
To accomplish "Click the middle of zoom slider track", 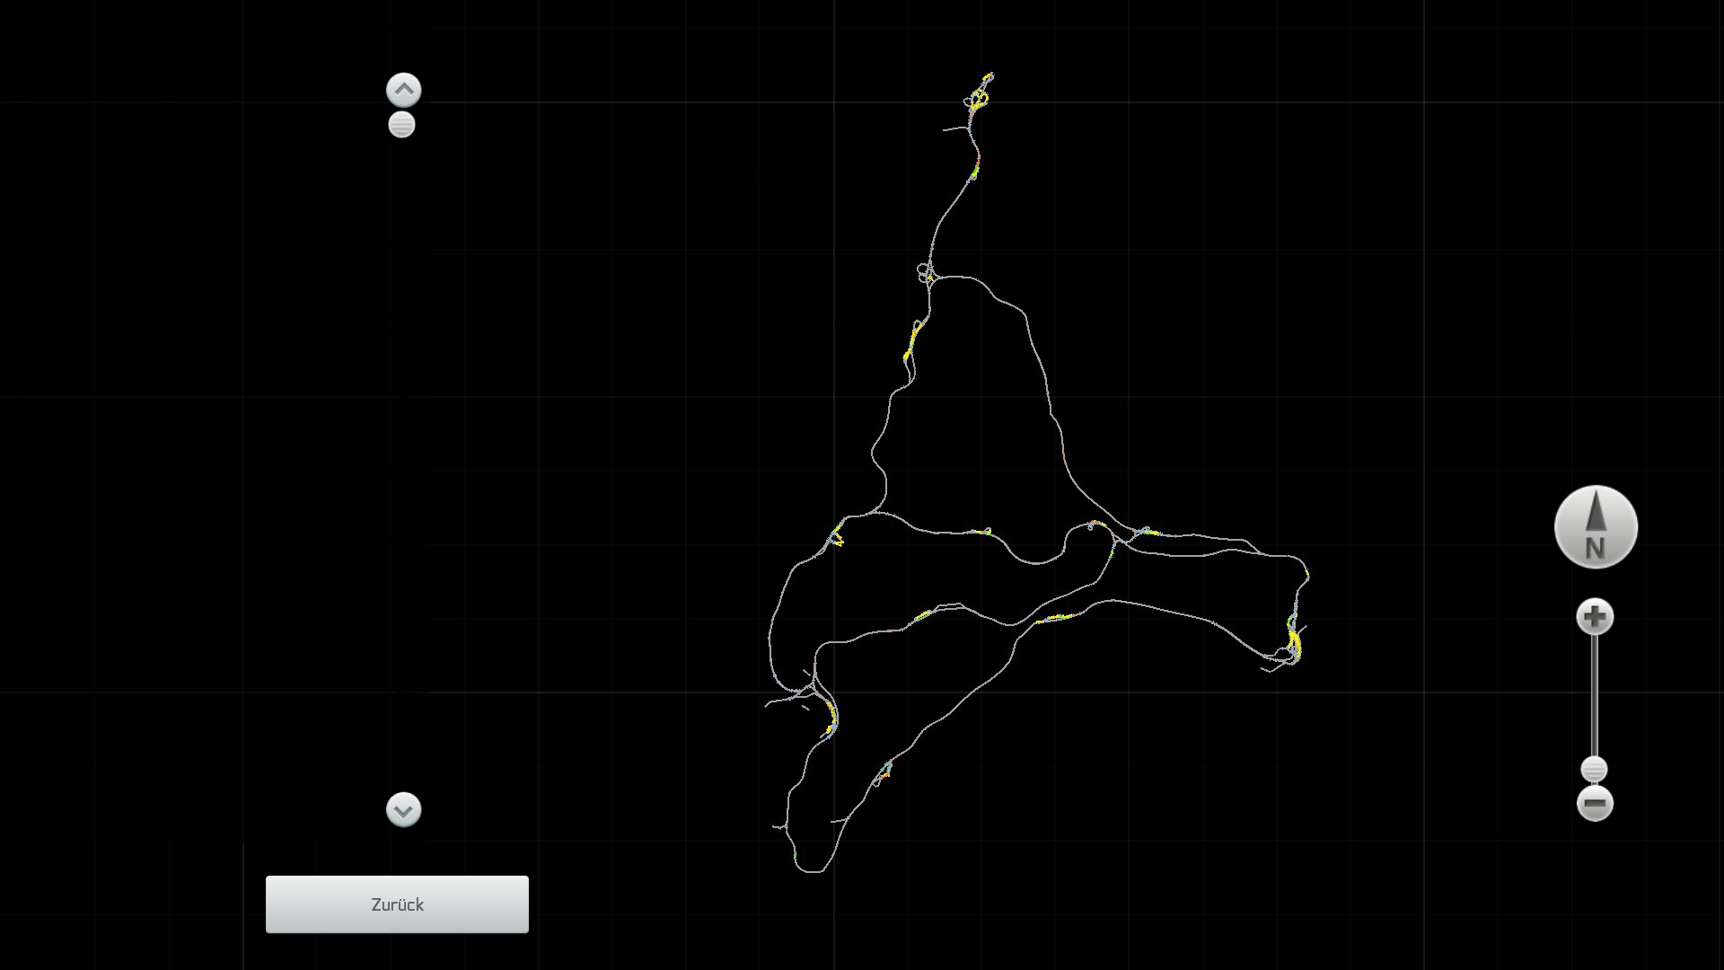I will (x=1595, y=696).
